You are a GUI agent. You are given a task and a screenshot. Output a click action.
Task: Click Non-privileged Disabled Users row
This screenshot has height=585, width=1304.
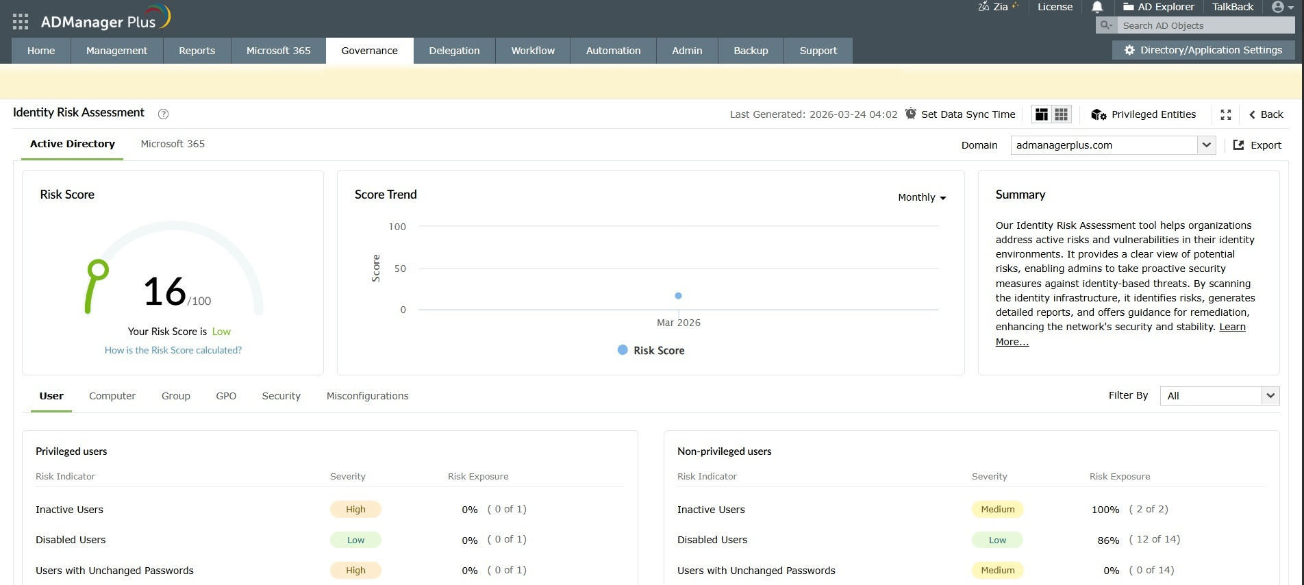971,540
